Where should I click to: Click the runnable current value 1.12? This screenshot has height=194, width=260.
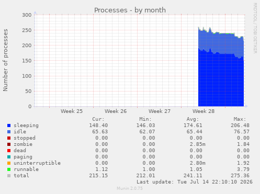pyautogui.click(x=101, y=169)
